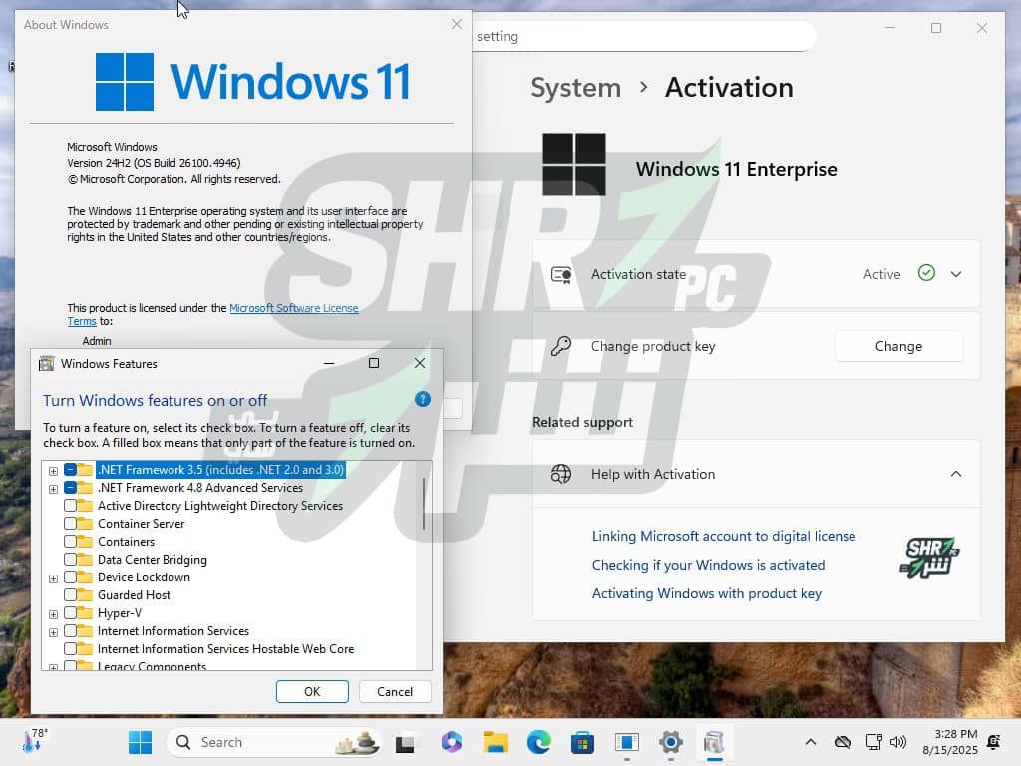Image resolution: width=1021 pixels, height=766 pixels.
Task: Show hidden system tray icons
Action: click(x=810, y=742)
